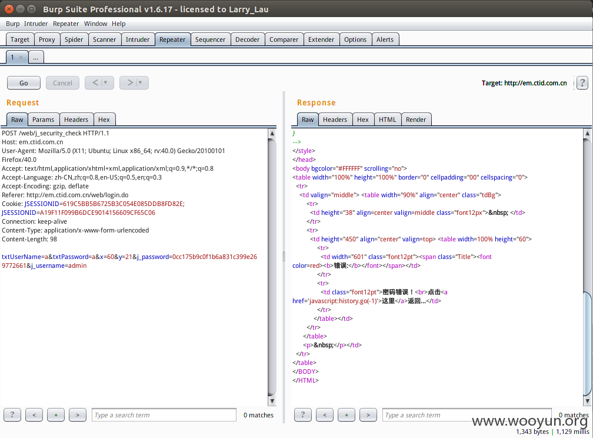Open a new Repeater tab with the ellipsis tab
Viewport: 593px width, 438px height.
[35, 58]
